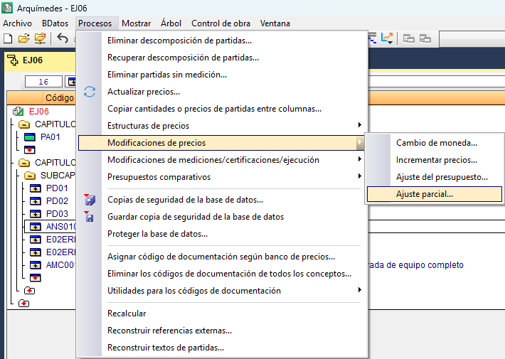Click the Copias de seguridad database icon

[90, 200]
